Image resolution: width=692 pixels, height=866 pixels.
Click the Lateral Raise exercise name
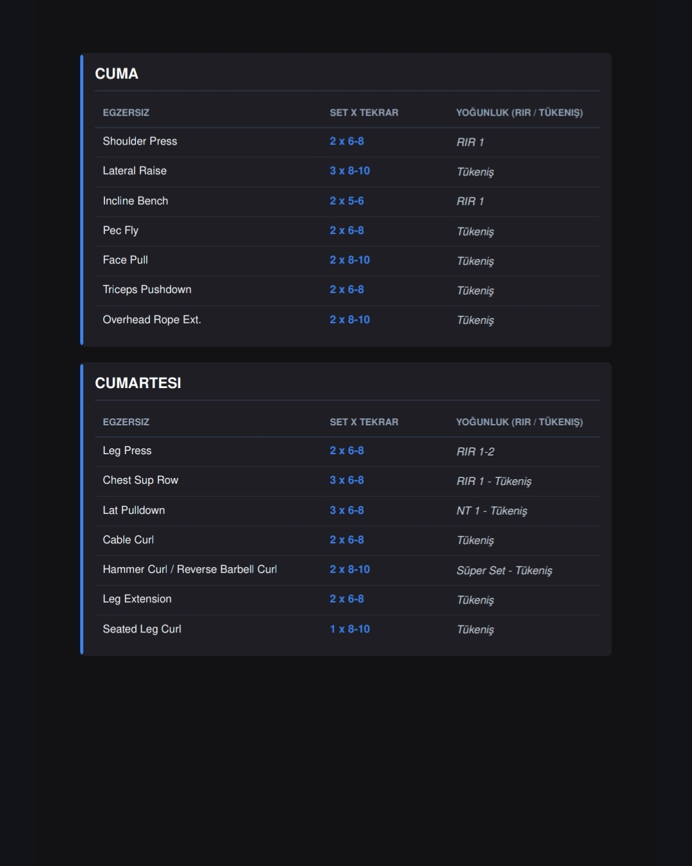[135, 171]
